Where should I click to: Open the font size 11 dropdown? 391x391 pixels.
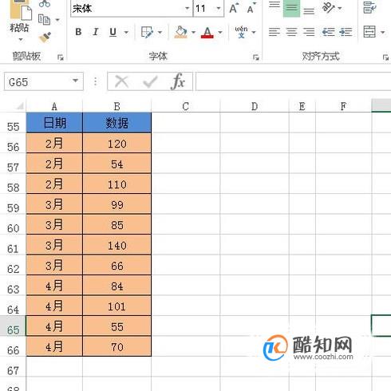(219, 8)
